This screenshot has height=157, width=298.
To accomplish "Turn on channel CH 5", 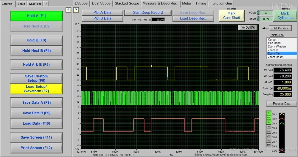I will pyautogui.click(x=268, y=131).
